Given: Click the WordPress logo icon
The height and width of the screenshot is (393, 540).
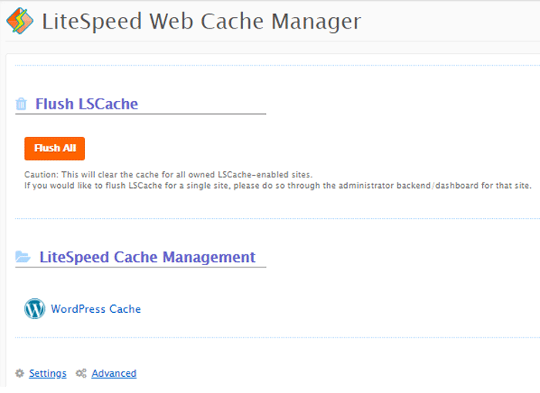Looking at the screenshot, I should point(35,308).
